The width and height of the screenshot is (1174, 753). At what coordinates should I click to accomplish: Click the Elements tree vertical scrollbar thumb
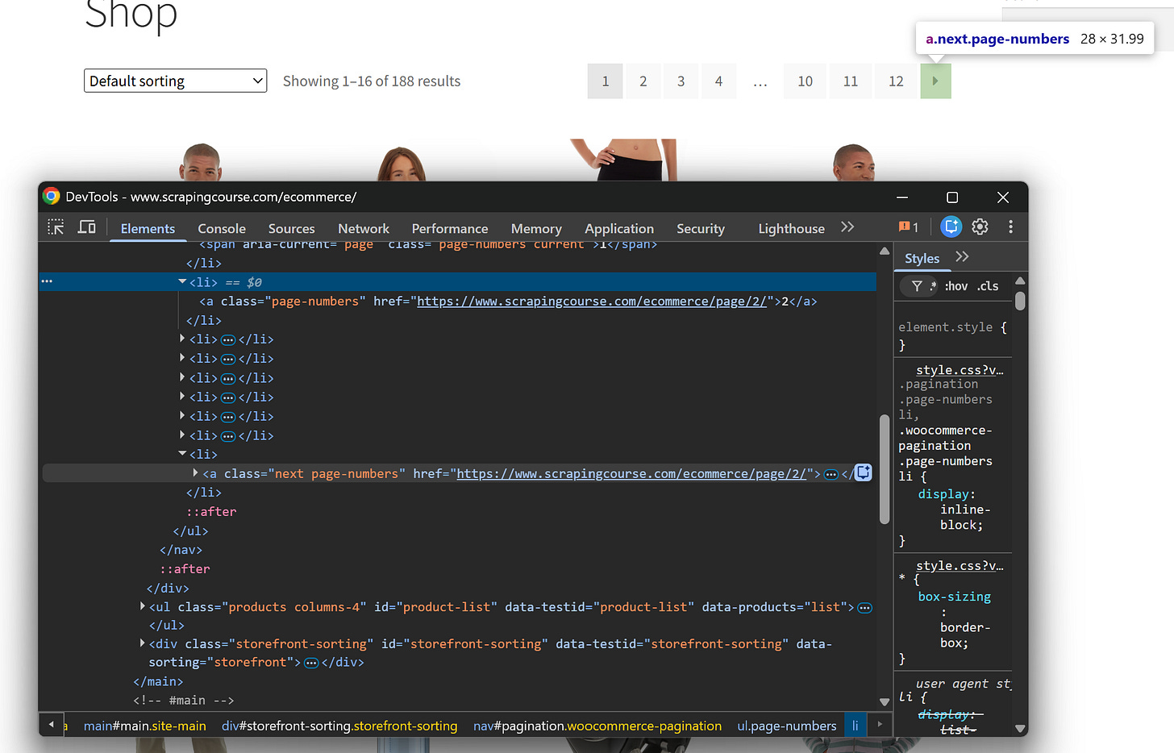pos(885,469)
